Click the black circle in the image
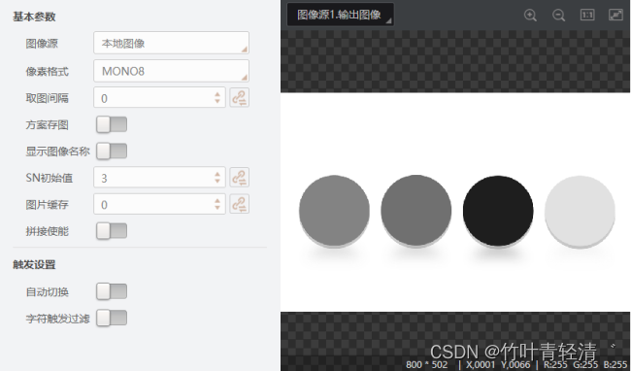The image size is (631, 371). [498, 211]
